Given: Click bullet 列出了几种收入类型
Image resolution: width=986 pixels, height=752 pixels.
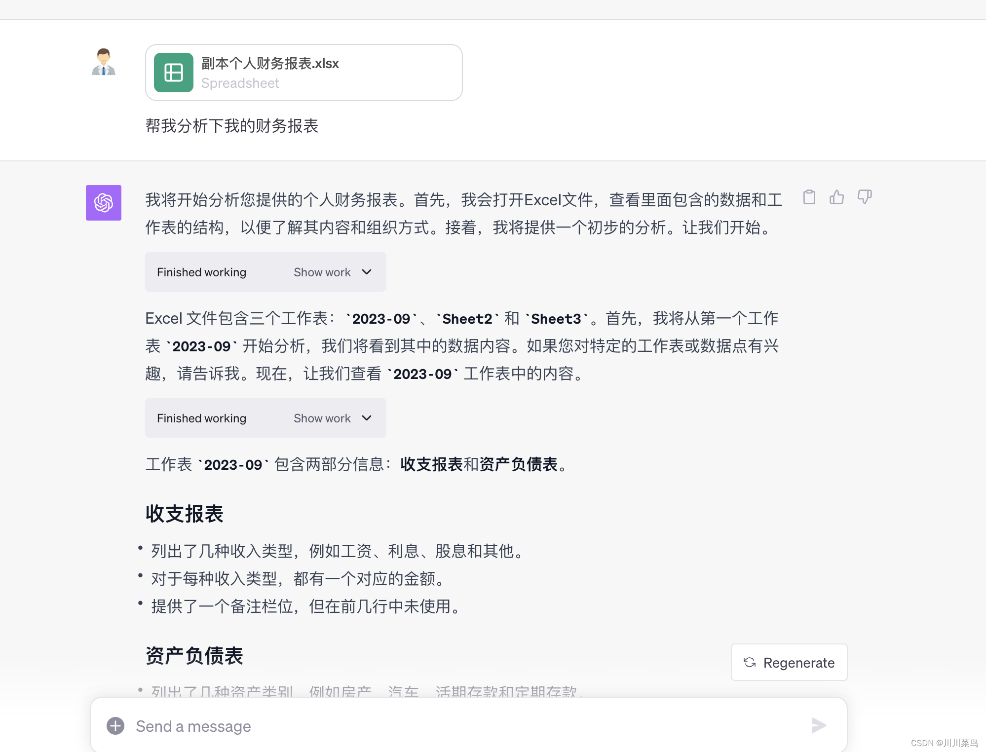Looking at the screenshot, I should (337, 551).
